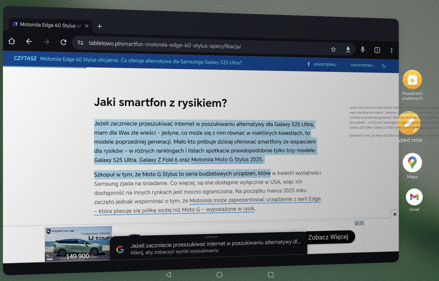Launch Gmail from the side panel
The image size is (439, 281).
(x=414, y=199)
